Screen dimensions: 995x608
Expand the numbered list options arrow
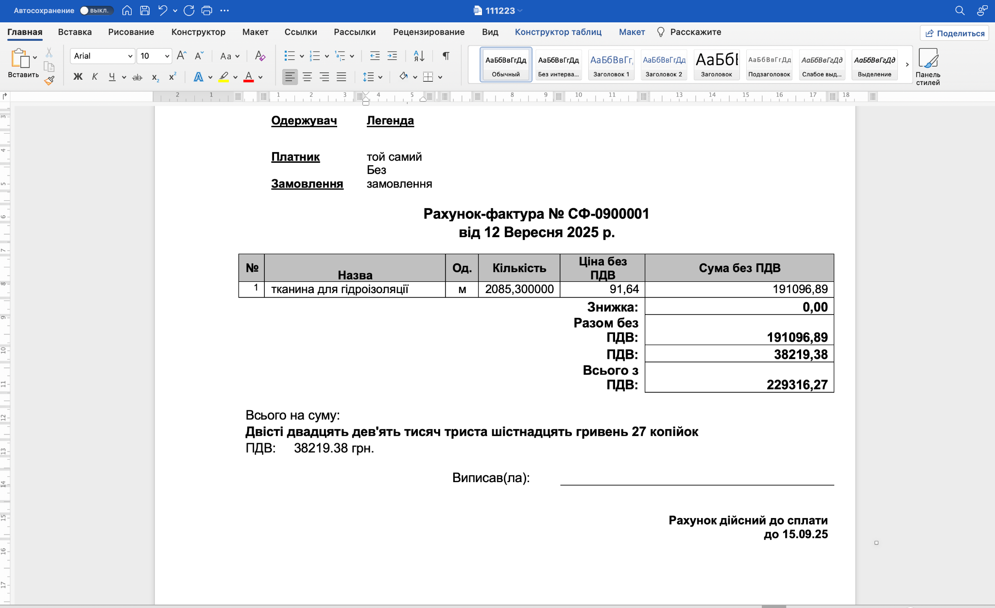click(x=327, y=56)
